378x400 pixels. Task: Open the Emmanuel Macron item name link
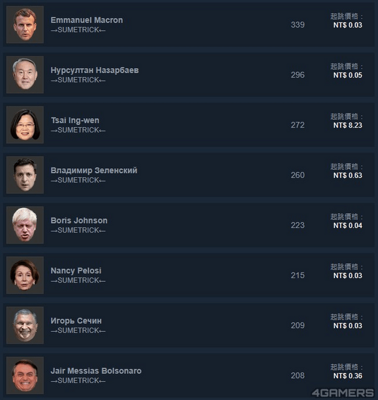coord(87,20)
